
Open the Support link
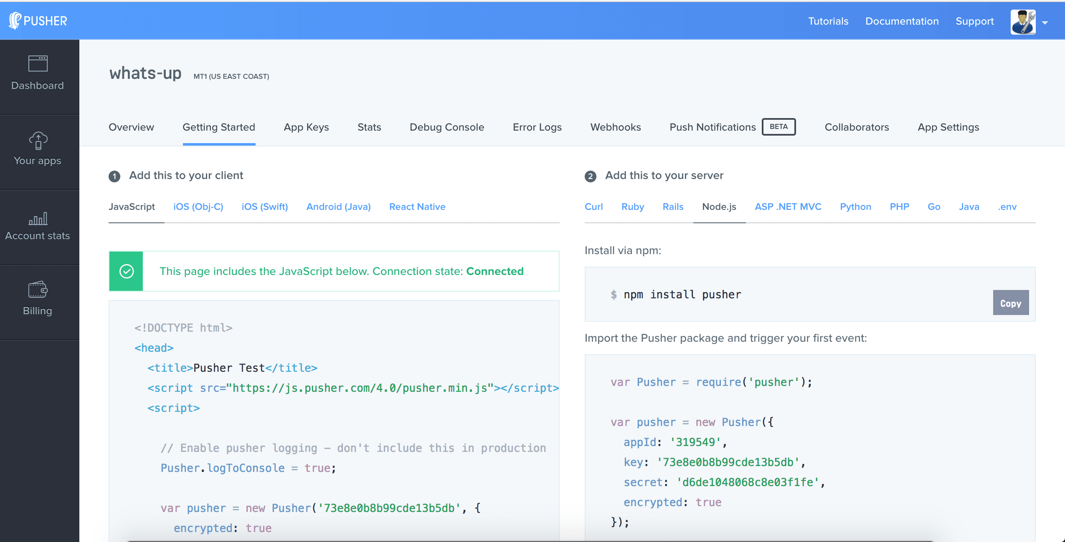point(975,21)
